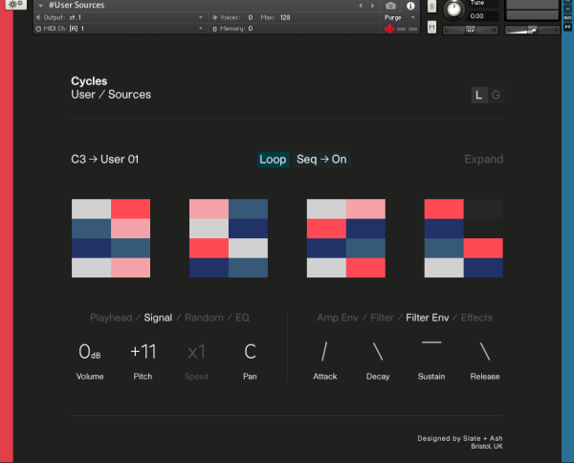Click the Release envelope slope icon

click(x=485, y=351)
